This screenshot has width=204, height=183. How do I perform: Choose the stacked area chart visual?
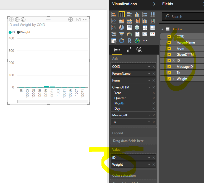(x=129, y=21)
